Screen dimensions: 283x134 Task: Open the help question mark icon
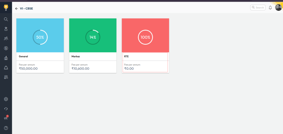pos(6,128)
